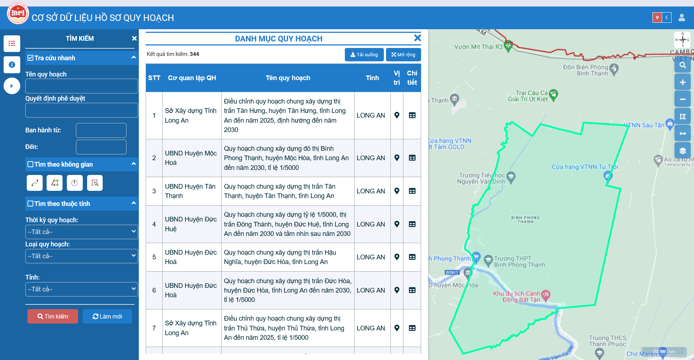Click the Tên quy hoạch input field
This screenshot has width=694, height=360.
click(x=82, y=86)
